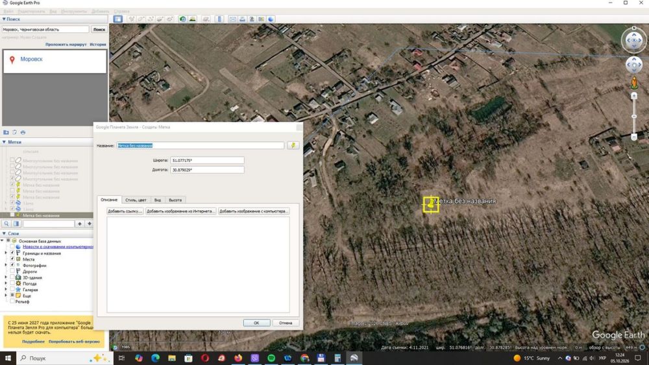Enable the Погода layer checkbox

tap(12, 283)
